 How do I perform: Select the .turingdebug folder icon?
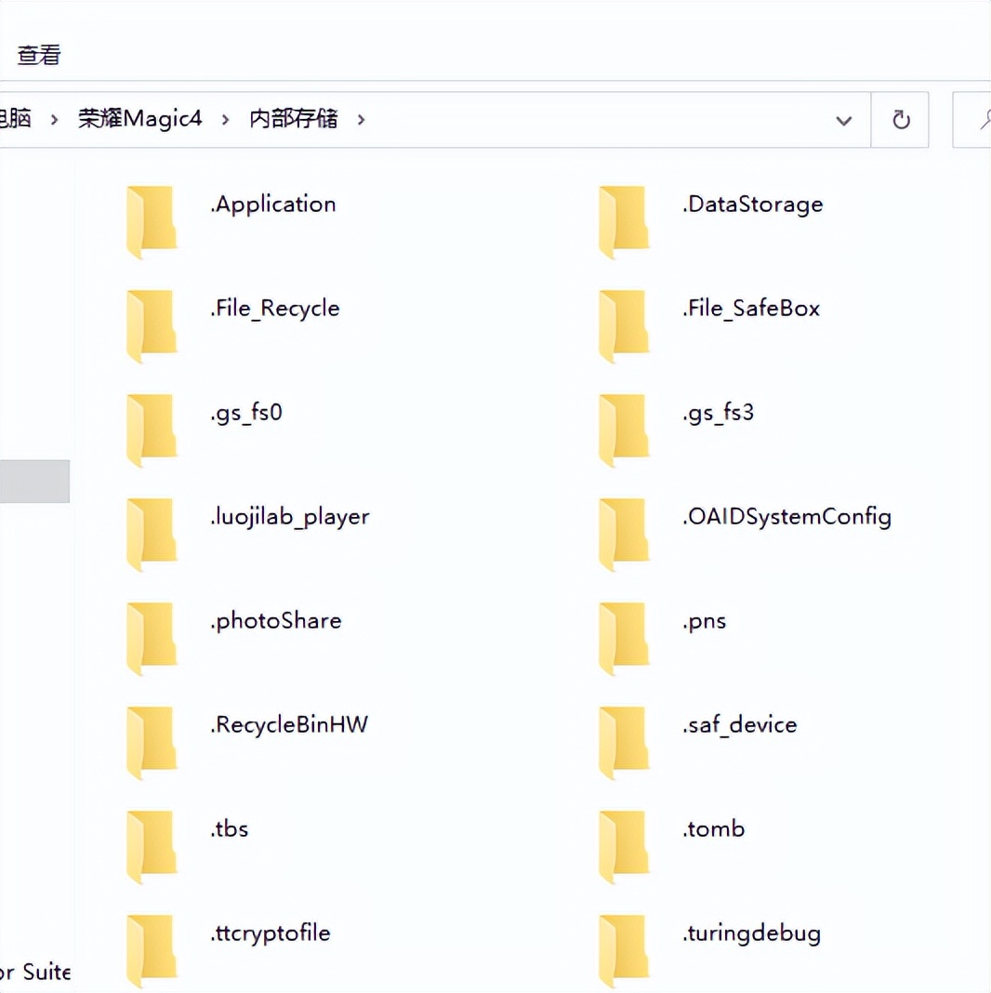(624, 950)
